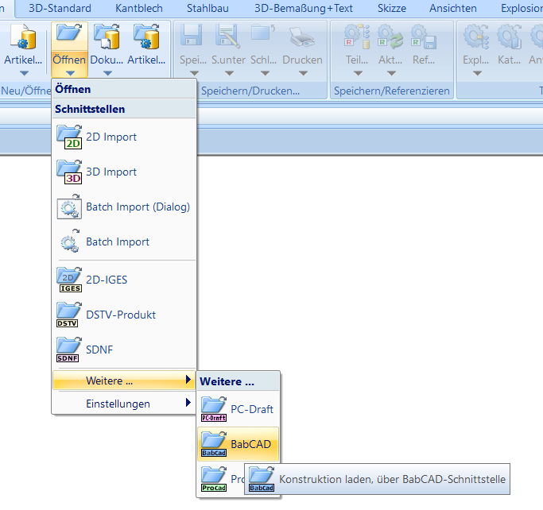Choose Batch Import (Dialog) entry

(x=124, y=207)
